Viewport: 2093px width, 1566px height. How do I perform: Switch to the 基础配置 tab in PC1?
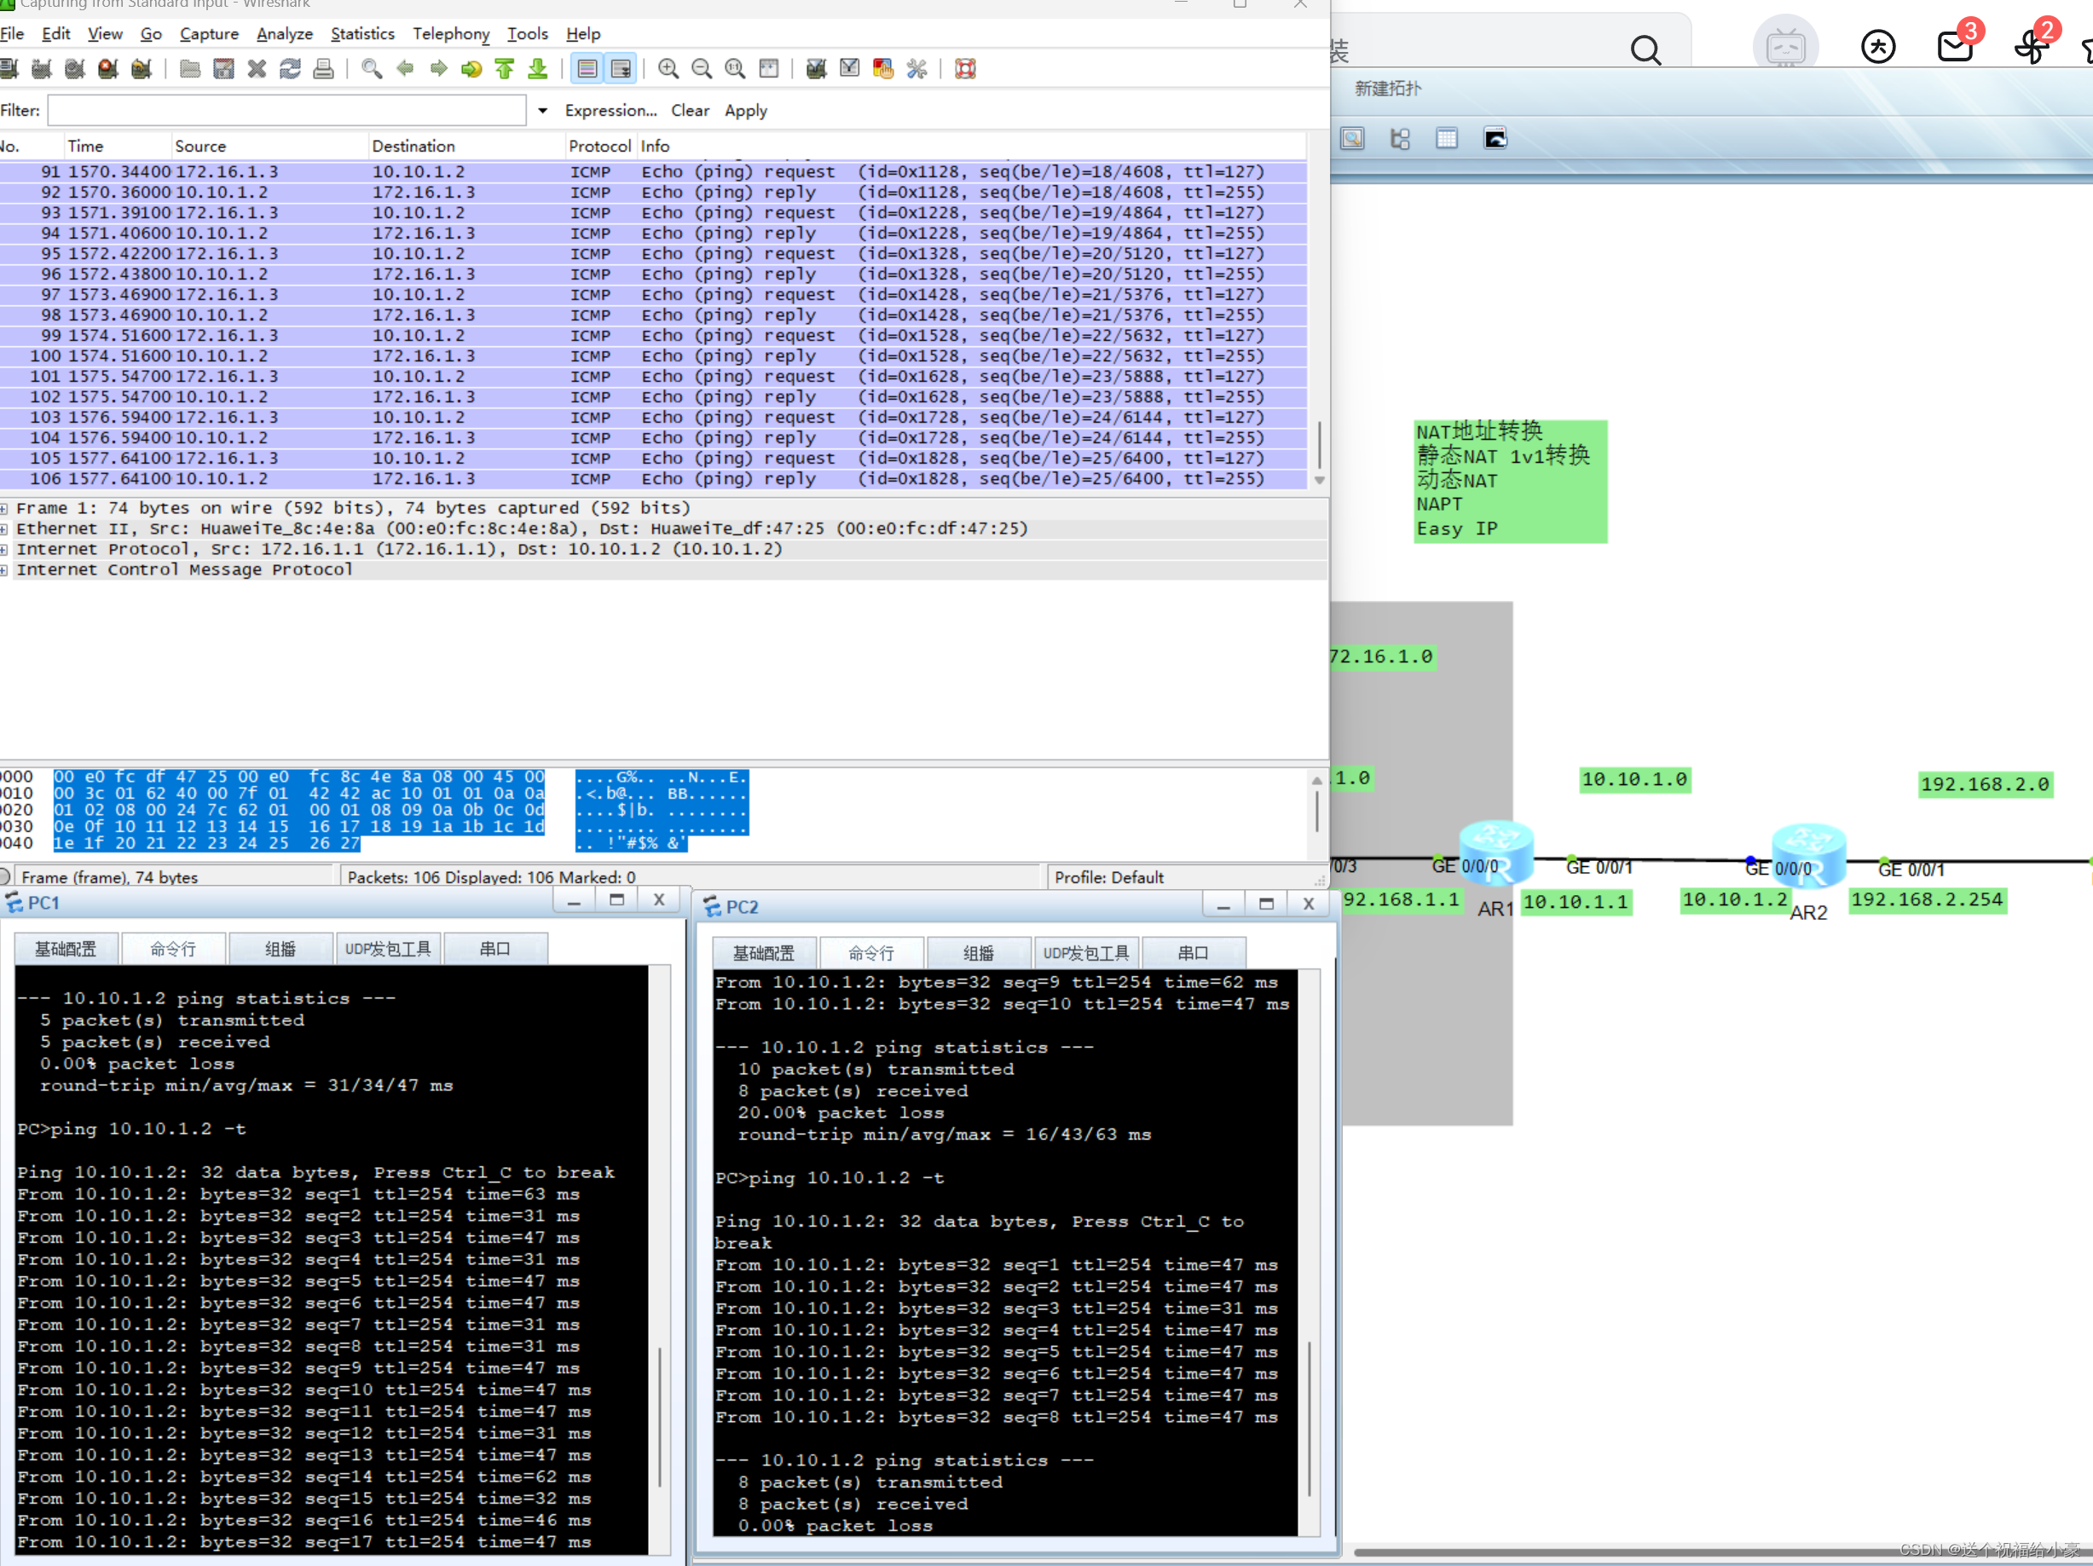pyautogui.click(x=66, y=948)
